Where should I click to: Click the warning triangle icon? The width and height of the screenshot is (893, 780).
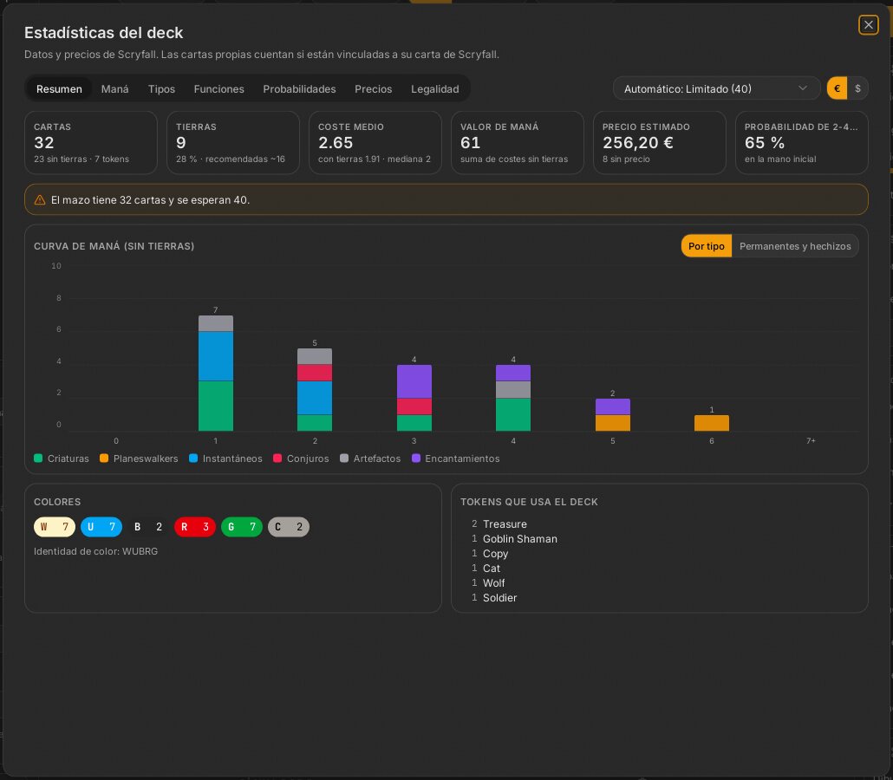click(40, 200)
